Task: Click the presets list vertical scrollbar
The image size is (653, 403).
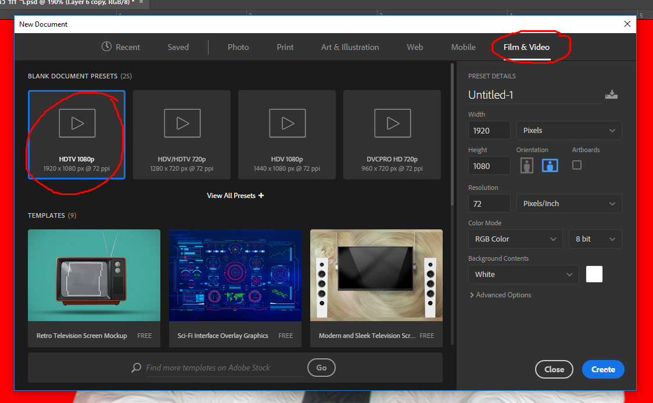Action: [452, 134]
